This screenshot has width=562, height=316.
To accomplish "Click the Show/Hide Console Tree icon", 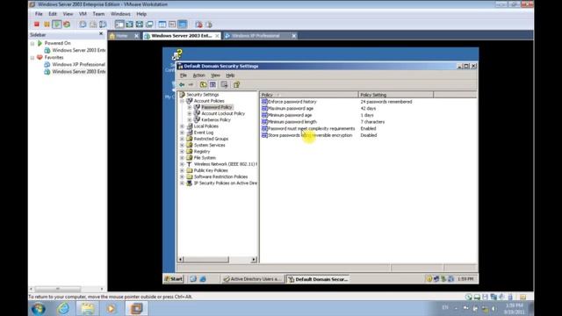I will coord(213,85).
